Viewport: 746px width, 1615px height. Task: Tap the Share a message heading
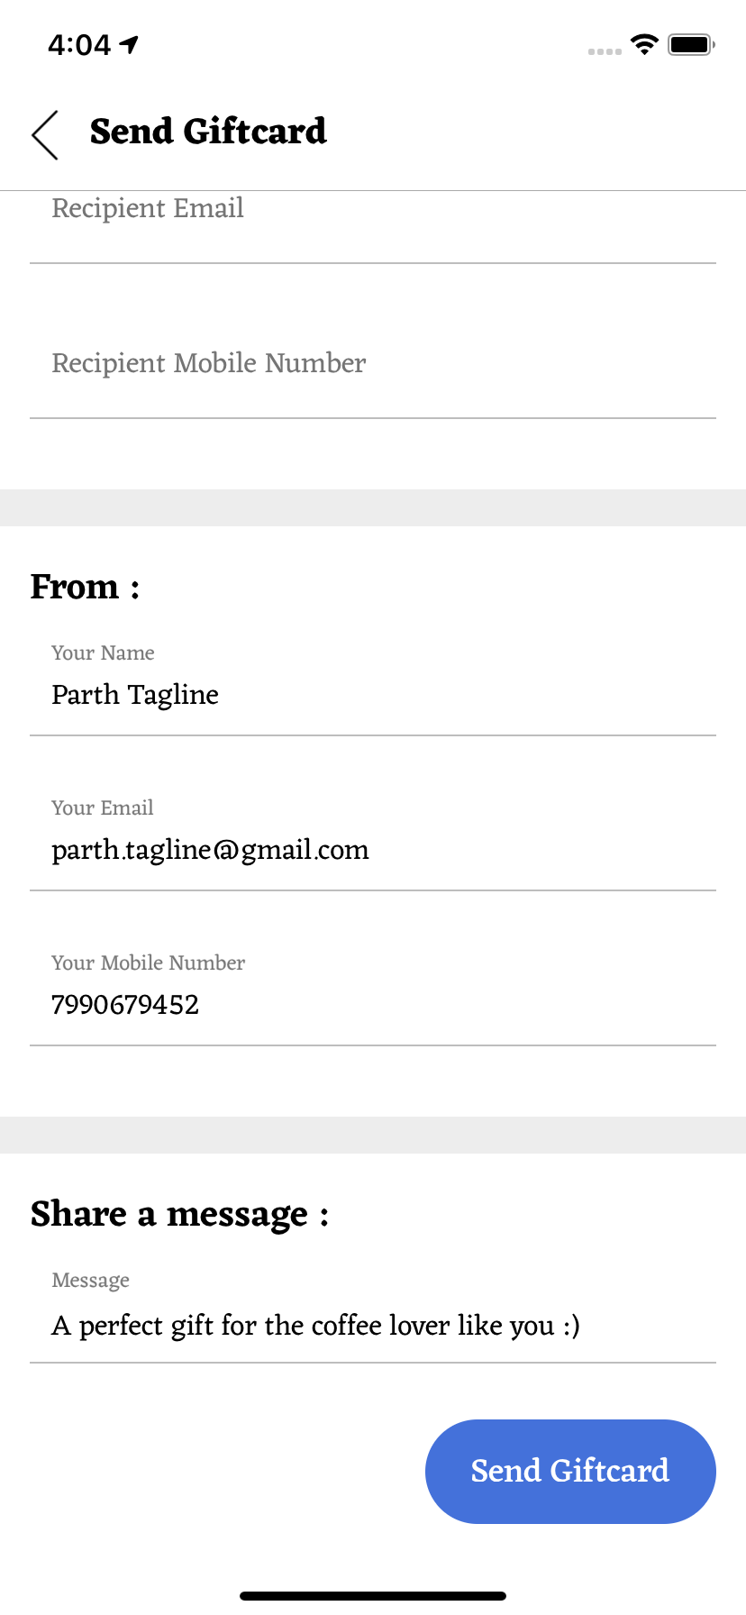pos(179,1214)
